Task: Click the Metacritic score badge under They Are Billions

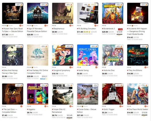Action: (x=146, y=67)
